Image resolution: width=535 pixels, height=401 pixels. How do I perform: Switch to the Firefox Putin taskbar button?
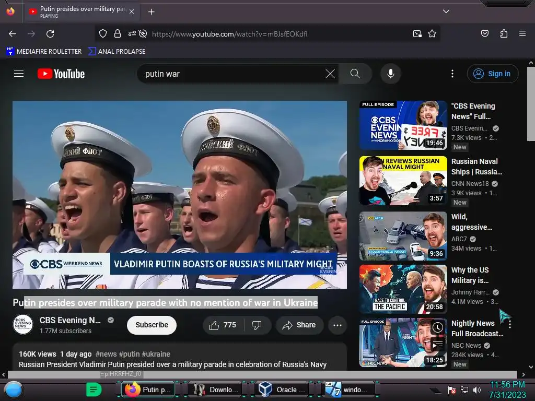click(x=148, y=390)
